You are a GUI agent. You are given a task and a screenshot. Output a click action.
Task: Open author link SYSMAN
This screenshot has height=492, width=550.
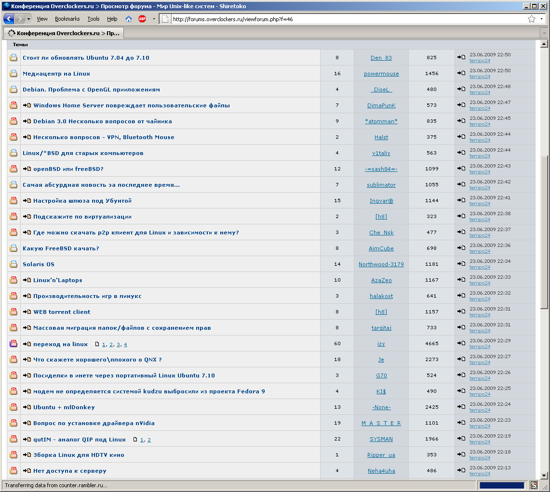(x=381, y=439)
